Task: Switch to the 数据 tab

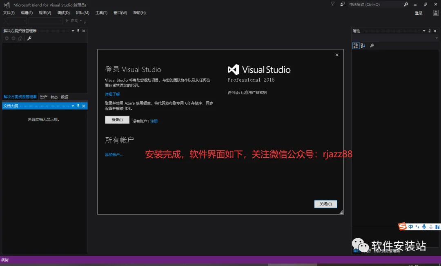Action: click(65, 97)
